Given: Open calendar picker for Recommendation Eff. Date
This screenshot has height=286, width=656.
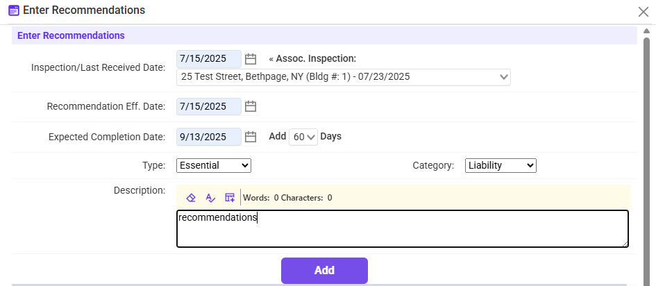Looking at the screenshot, I should (251, 106).
